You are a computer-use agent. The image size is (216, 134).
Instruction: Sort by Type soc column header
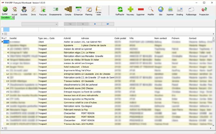[x=44, y=38]
